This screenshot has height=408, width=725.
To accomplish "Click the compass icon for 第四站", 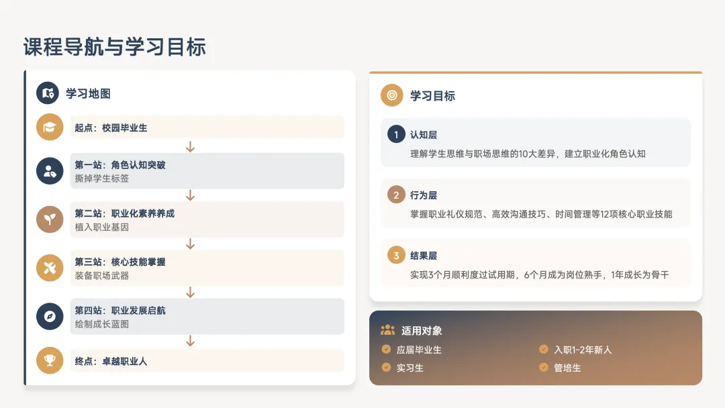I will [50, 316].
